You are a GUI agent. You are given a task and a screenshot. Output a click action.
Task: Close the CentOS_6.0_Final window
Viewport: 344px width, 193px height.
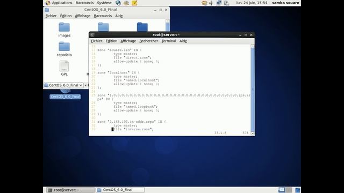[x=166, y=10]
